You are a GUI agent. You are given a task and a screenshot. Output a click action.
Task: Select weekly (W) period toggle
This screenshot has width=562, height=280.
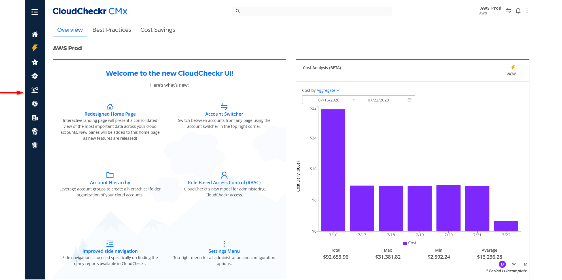(514, 264)
